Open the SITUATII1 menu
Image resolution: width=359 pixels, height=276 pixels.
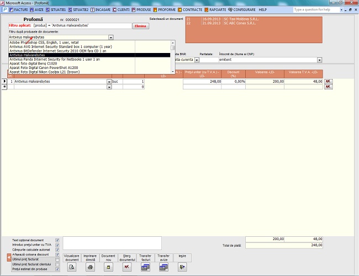point(56,9)
